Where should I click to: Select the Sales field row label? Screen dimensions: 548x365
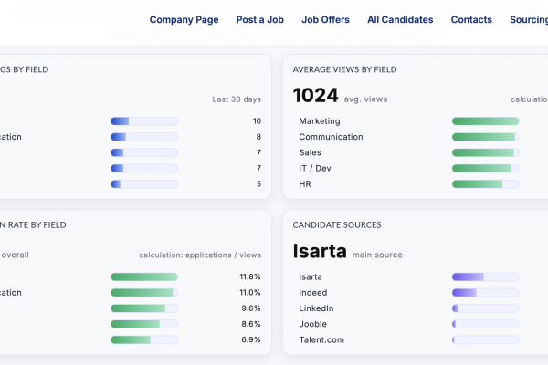point(311,152)
